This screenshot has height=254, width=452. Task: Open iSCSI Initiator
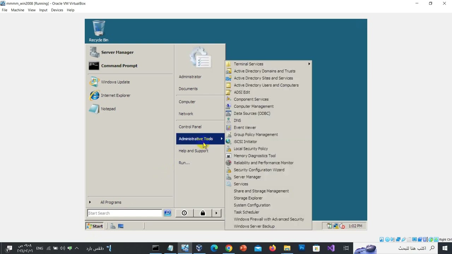(268, 141)
